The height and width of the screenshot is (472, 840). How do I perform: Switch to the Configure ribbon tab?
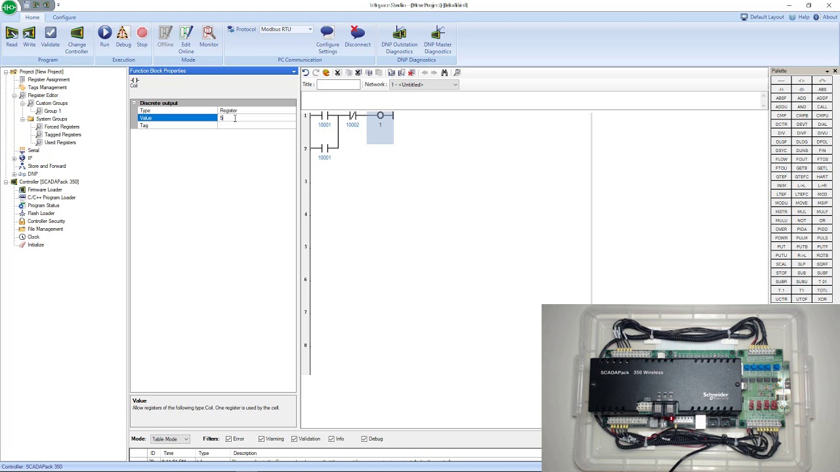pyautogui.click(x=64, y=17)
